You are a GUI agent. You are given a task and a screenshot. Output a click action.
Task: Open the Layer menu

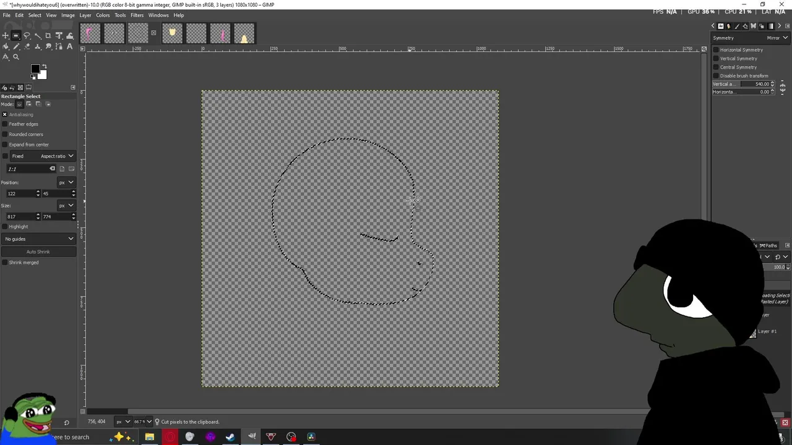[85, 15]
